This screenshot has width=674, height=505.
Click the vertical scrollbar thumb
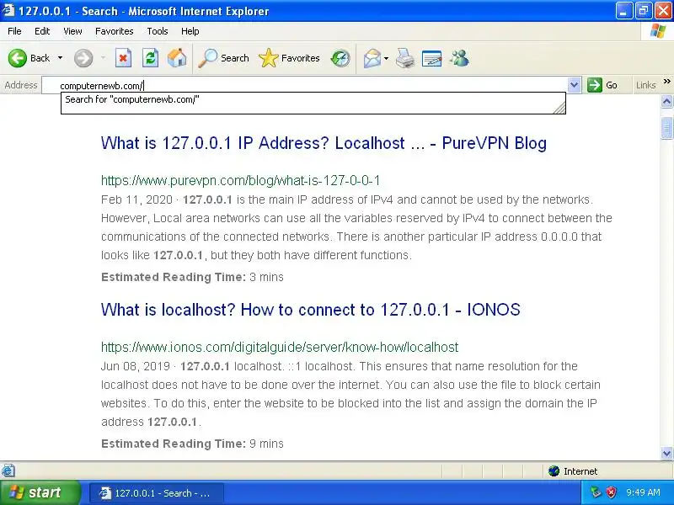point(666,128)
